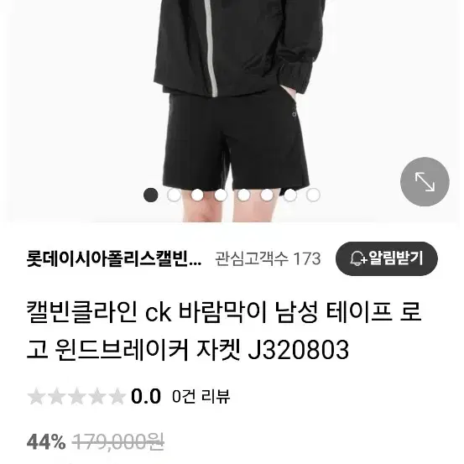
Task: Go to the second carousel image dot
Action: point(174,195)
